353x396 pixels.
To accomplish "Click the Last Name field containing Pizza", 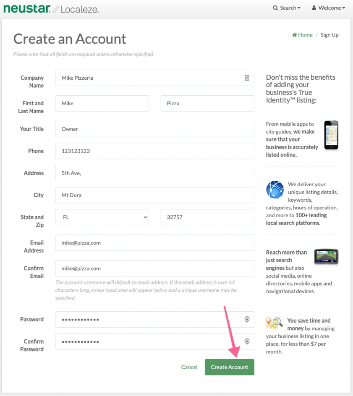I will coord(207,103).
